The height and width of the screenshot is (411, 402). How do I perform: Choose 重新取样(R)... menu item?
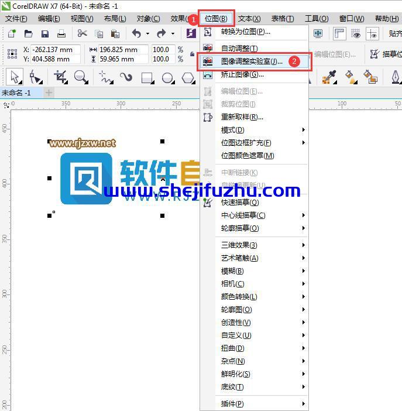[254, 117]
